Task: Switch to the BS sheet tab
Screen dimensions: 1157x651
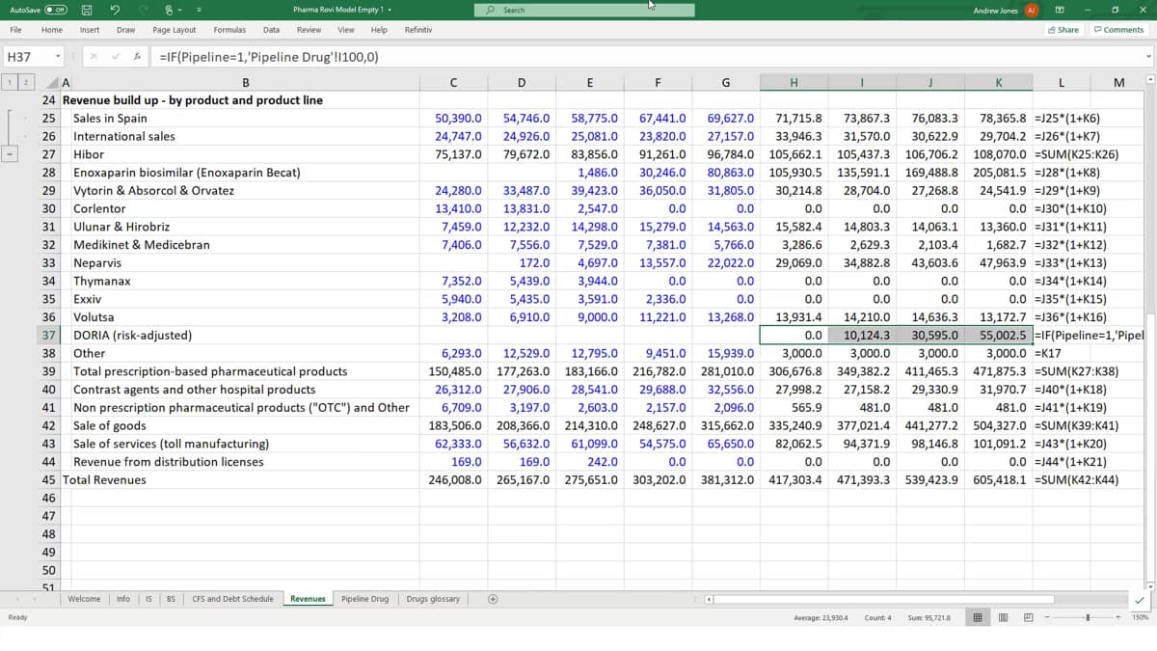Action: pyautogui.click(x=171, y=599)
